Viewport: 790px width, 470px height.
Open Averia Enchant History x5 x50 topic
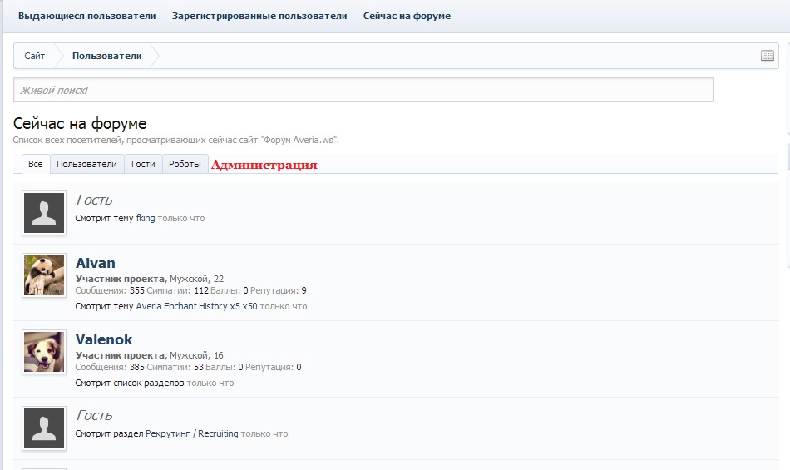196,306
